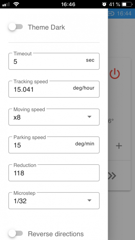The height and width of the screenshot is (240, 135).
Task: Tap the cellular signal bars icon
Action: 6,4
